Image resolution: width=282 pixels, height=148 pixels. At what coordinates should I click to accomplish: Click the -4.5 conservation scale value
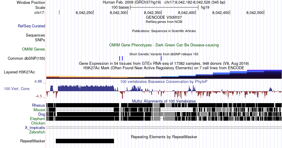click(x=39, y=96)
